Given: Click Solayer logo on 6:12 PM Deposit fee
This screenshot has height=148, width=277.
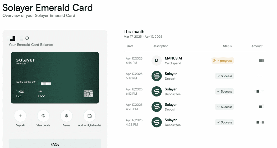Looking at the screenshot, I should pyautogui.click(x=157, y=91).
